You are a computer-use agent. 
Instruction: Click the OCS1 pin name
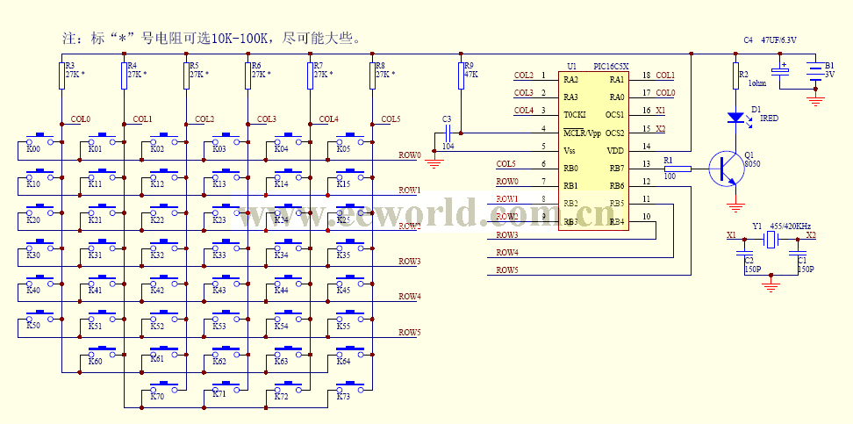pos(614,115)
